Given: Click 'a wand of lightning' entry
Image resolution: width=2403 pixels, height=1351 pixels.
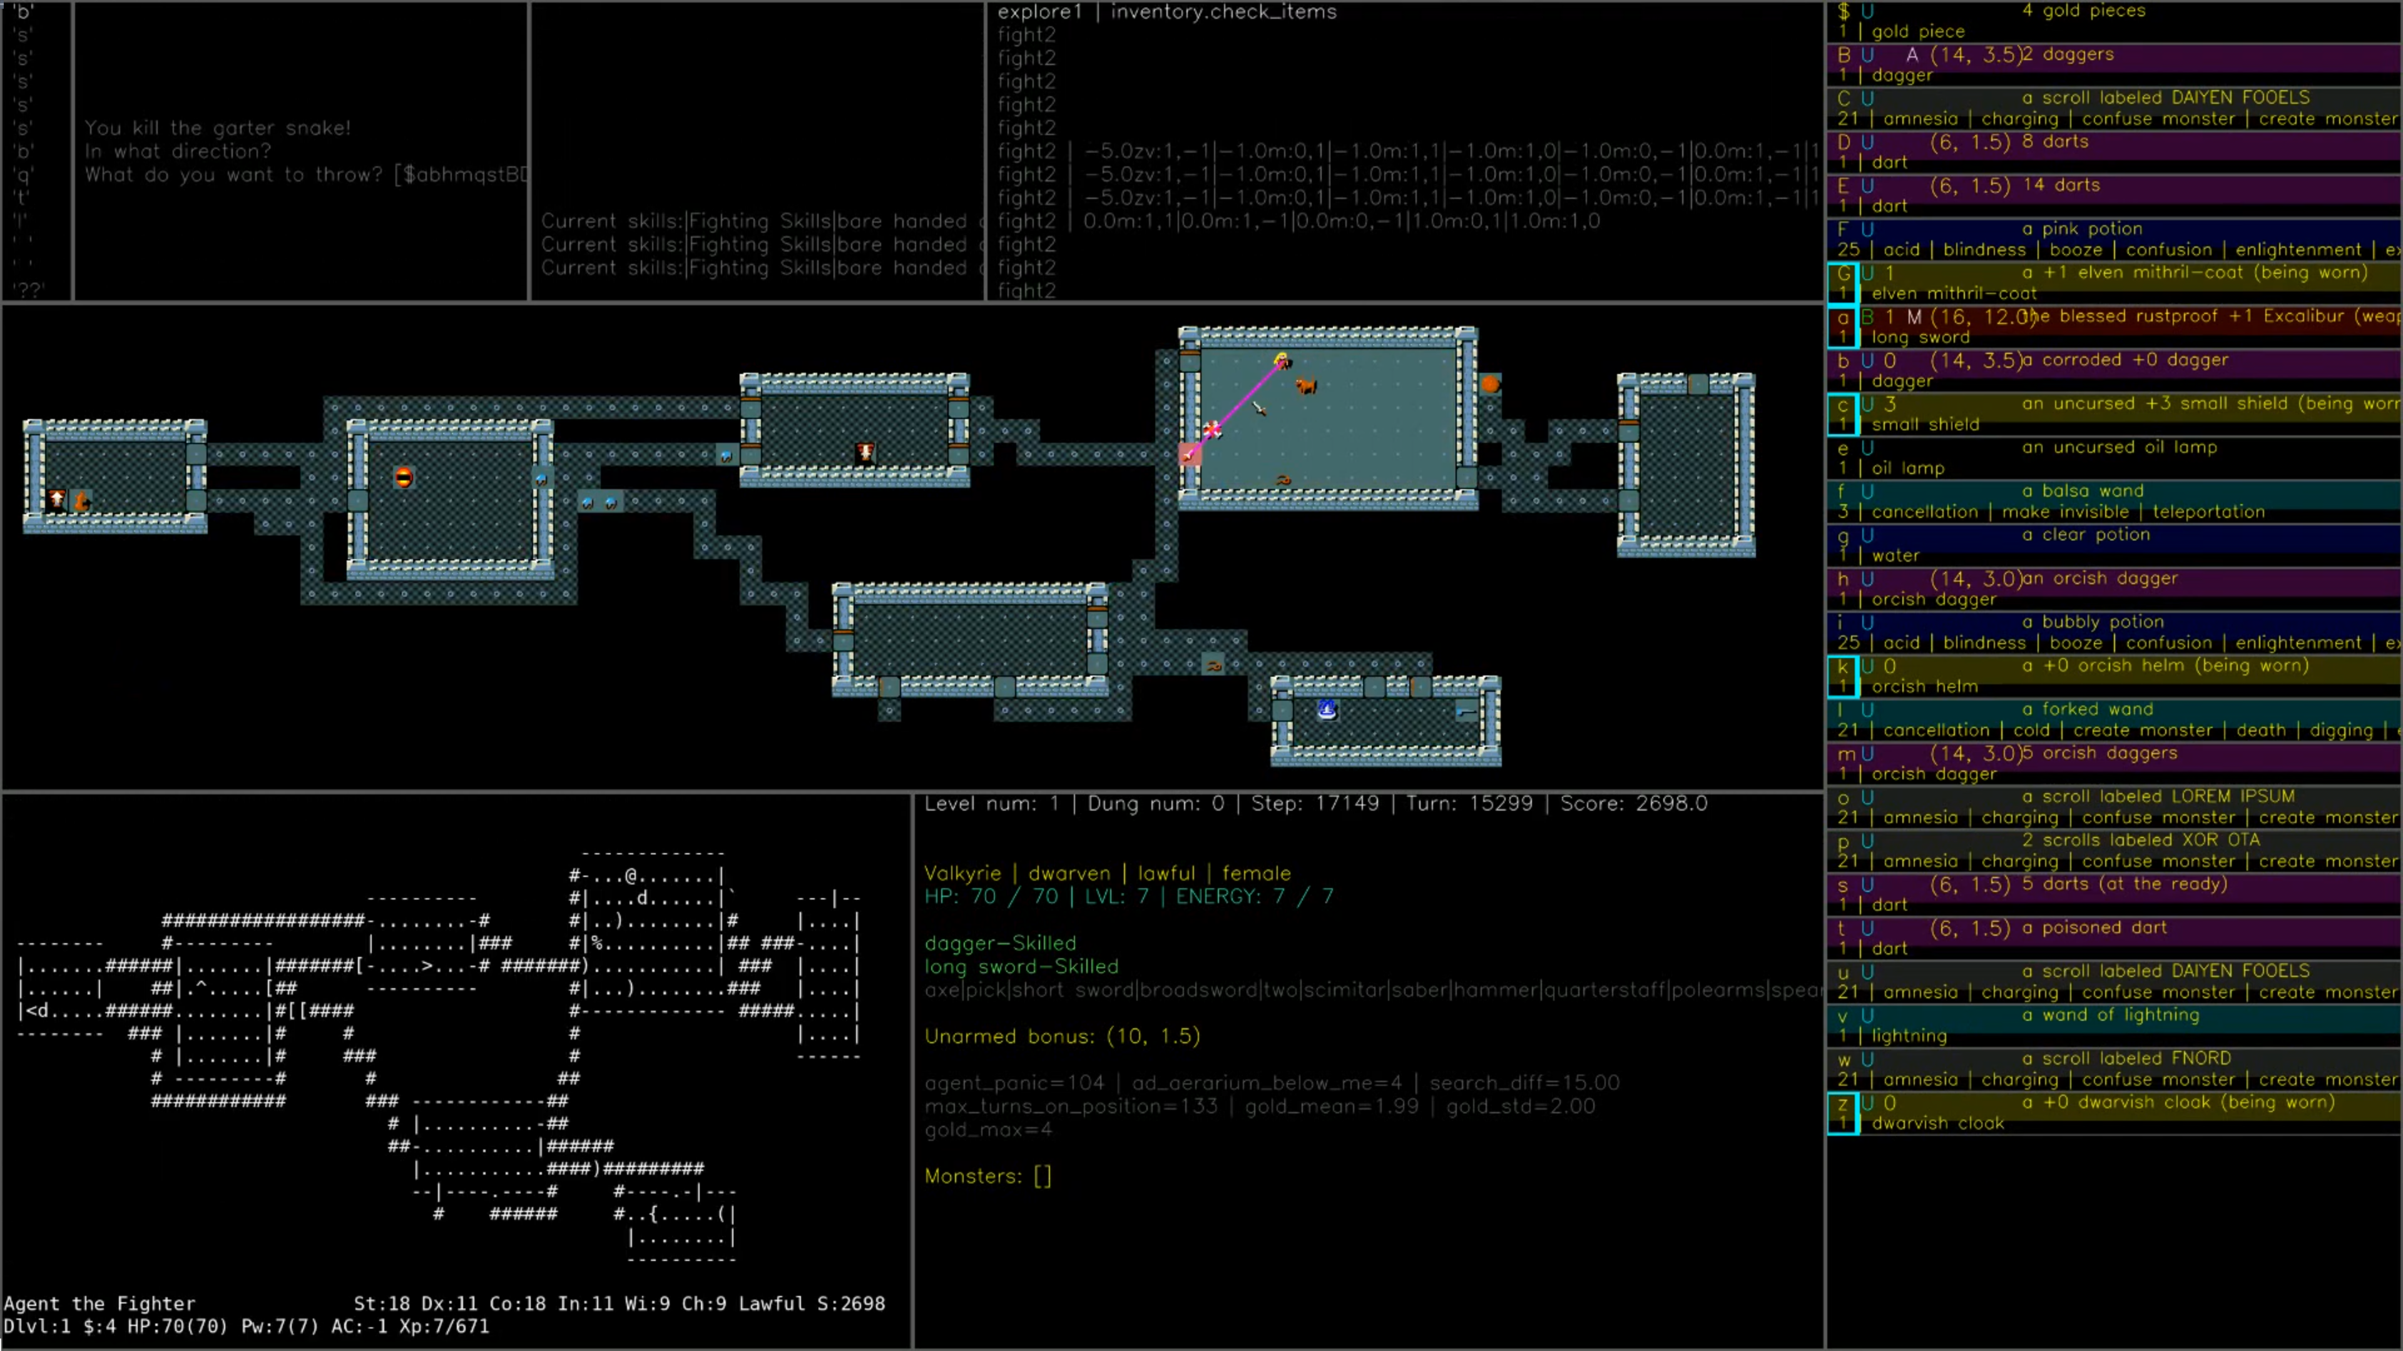Looking at the screenshot, I should tap(2114, 1026).
